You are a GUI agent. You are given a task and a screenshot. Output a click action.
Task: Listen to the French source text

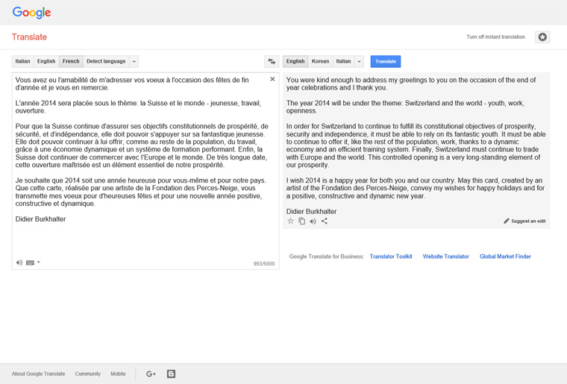point(19,262)
